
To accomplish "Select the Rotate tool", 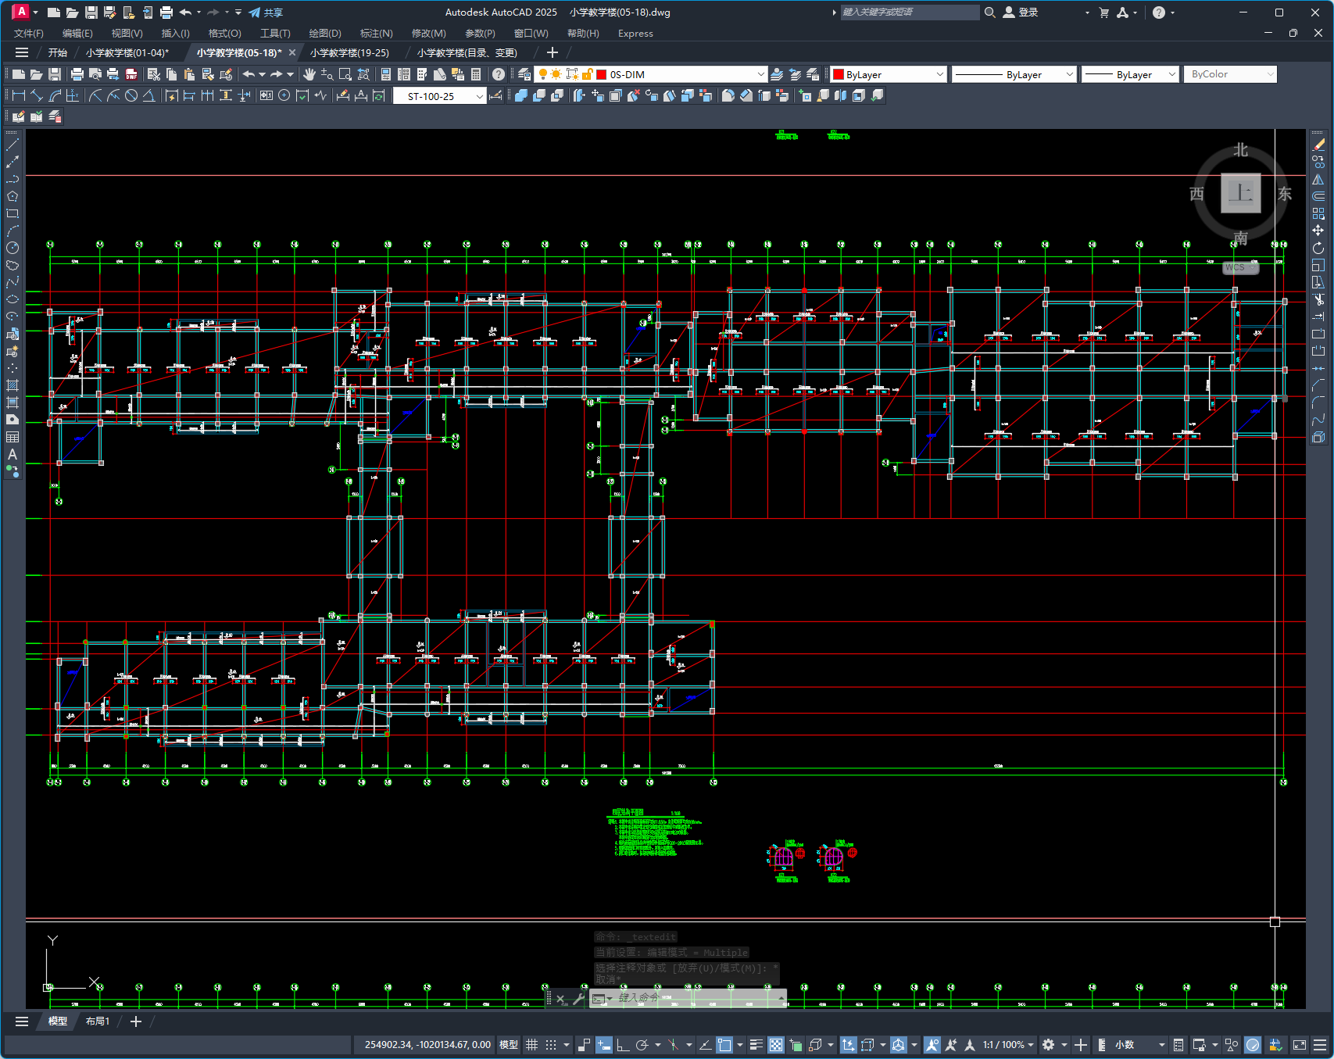I will [x=1318, y=248].
